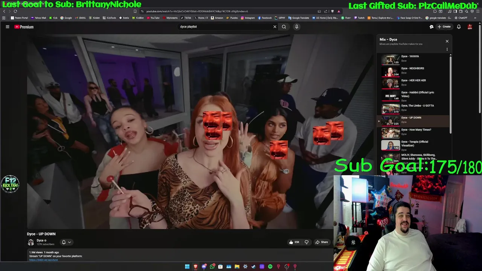The image size is (482, 271).
Task: Open the channel notification bell dropdown
Action: [66, 242]
